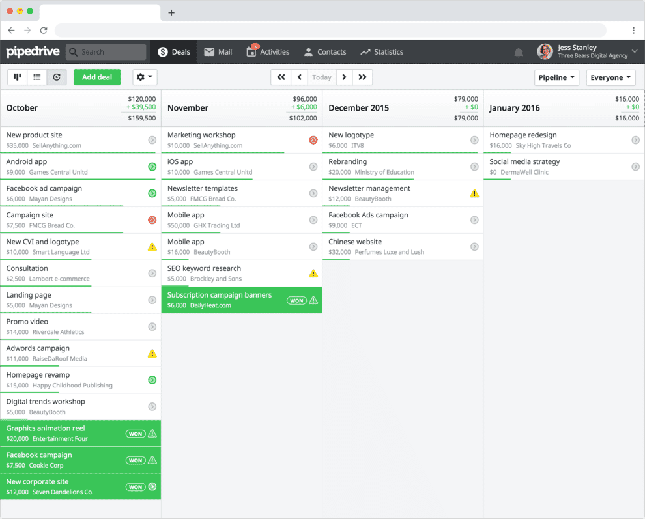
Task: Click red overdue icon on Marketing workshop
Action: (313, 140)
